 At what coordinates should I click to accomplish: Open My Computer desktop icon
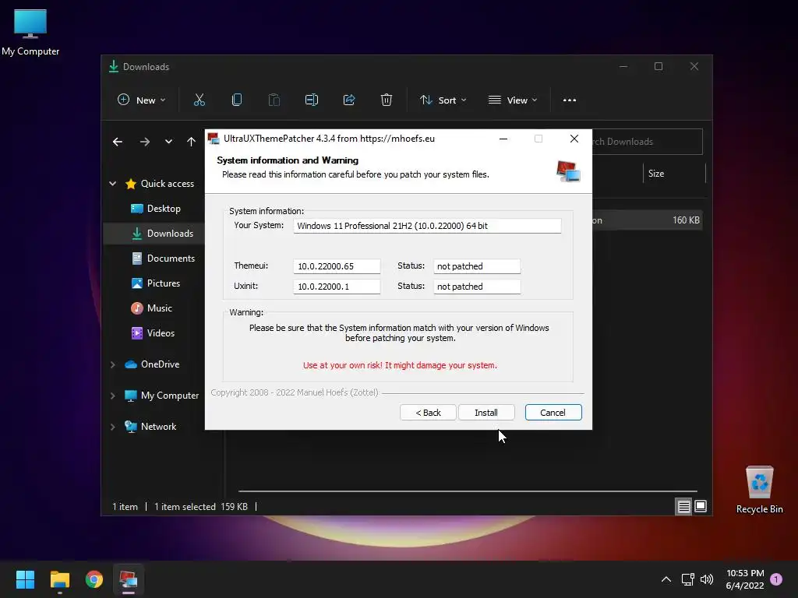click(30, 33)
